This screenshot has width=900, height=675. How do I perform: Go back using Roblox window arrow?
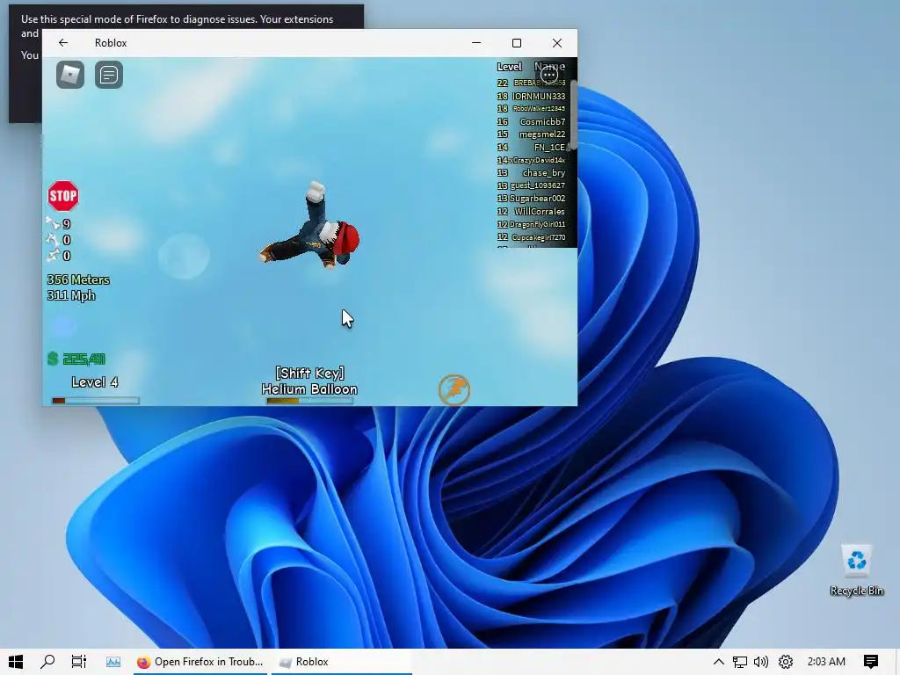(x=63, y=42)
